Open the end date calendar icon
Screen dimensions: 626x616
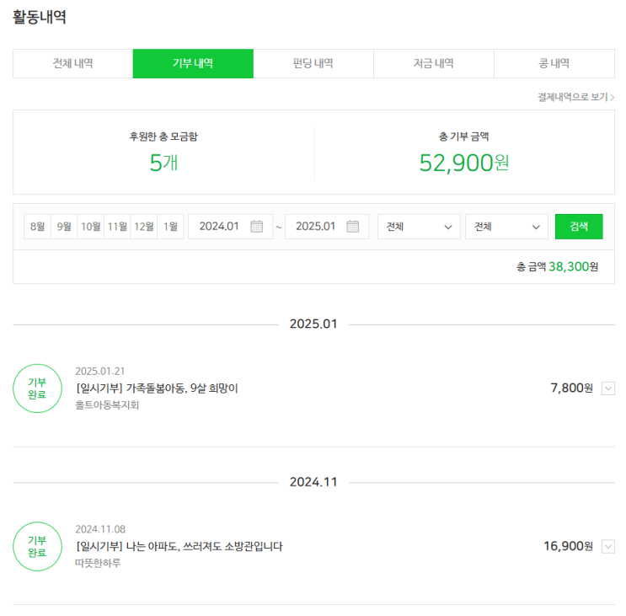point(353,227)
